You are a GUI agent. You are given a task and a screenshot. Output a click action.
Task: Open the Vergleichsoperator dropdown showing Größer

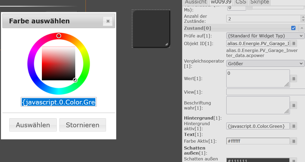click(265, 64)
